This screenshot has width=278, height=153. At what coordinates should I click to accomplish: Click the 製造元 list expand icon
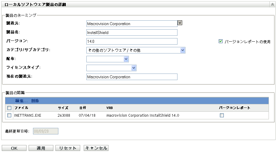click(x=180, y=22)
